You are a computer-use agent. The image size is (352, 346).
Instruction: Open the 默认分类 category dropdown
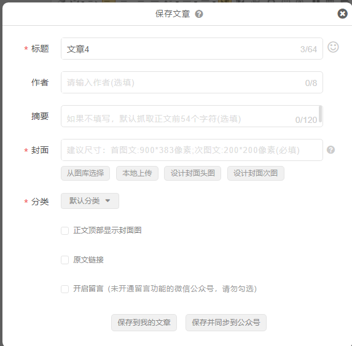[x=90, y=201]
